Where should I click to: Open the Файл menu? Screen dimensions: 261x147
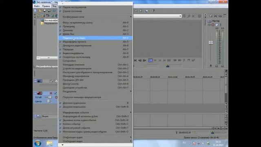tap(37, 6)
